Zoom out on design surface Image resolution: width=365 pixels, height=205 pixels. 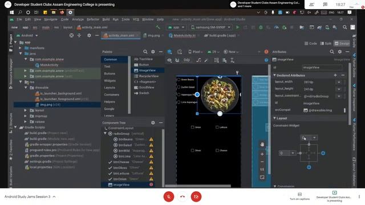click(262, 162)
